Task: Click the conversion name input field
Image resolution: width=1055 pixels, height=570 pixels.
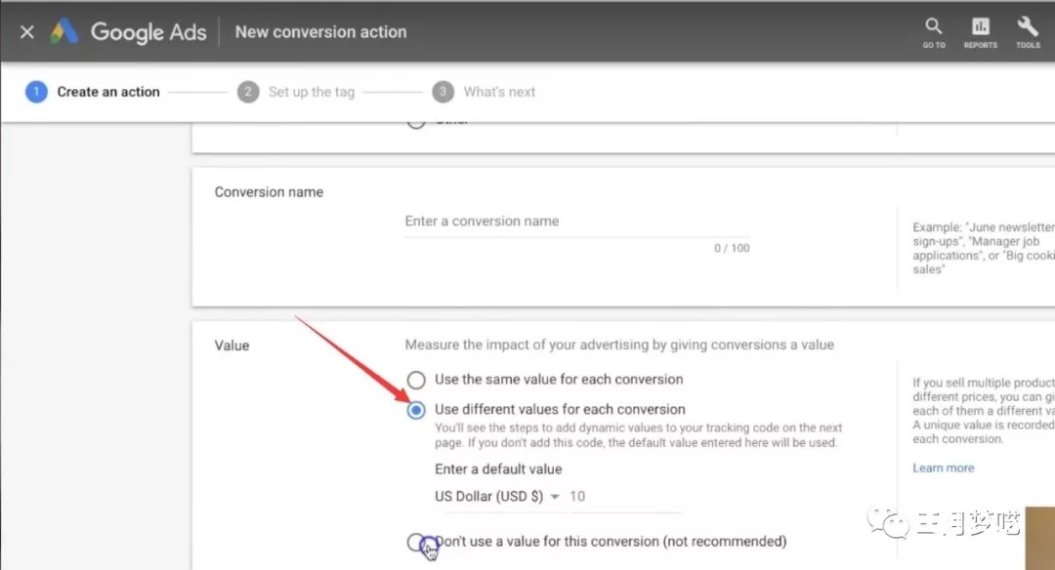Action: point(576,222)
